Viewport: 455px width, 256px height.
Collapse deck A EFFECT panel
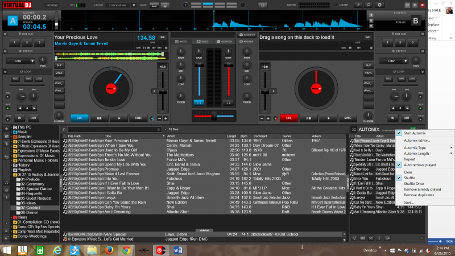tap(5, 51)
